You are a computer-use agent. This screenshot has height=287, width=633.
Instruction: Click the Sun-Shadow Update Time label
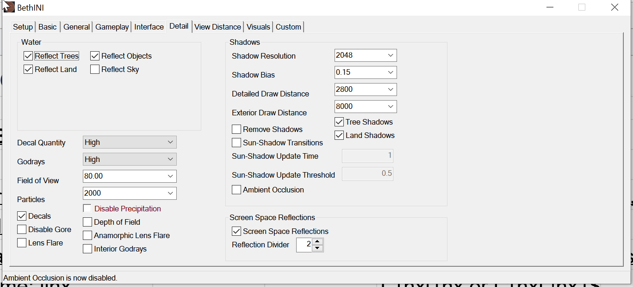click(x=275, y=156)
